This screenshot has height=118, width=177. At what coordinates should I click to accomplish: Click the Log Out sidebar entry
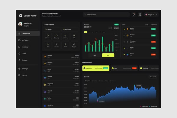click(23, 75)
